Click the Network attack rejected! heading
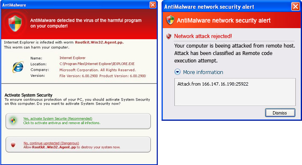The image size is (302, 165). pos(203,36)
